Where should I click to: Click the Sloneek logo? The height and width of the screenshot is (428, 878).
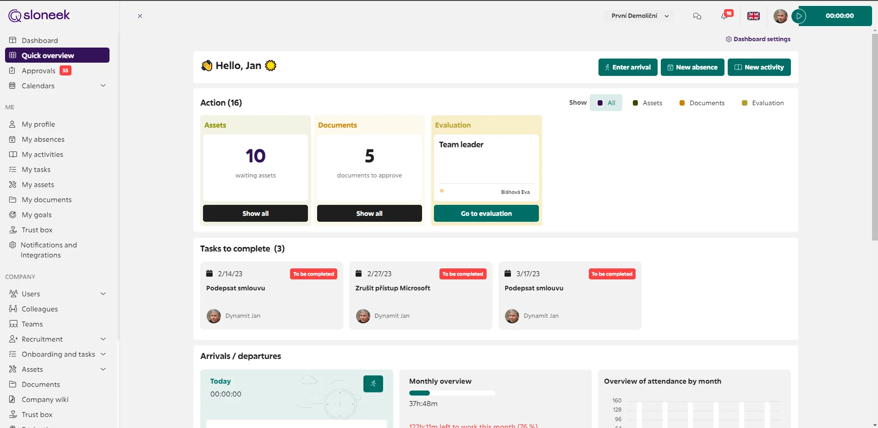pyautogui.click(x=39, y=15)
